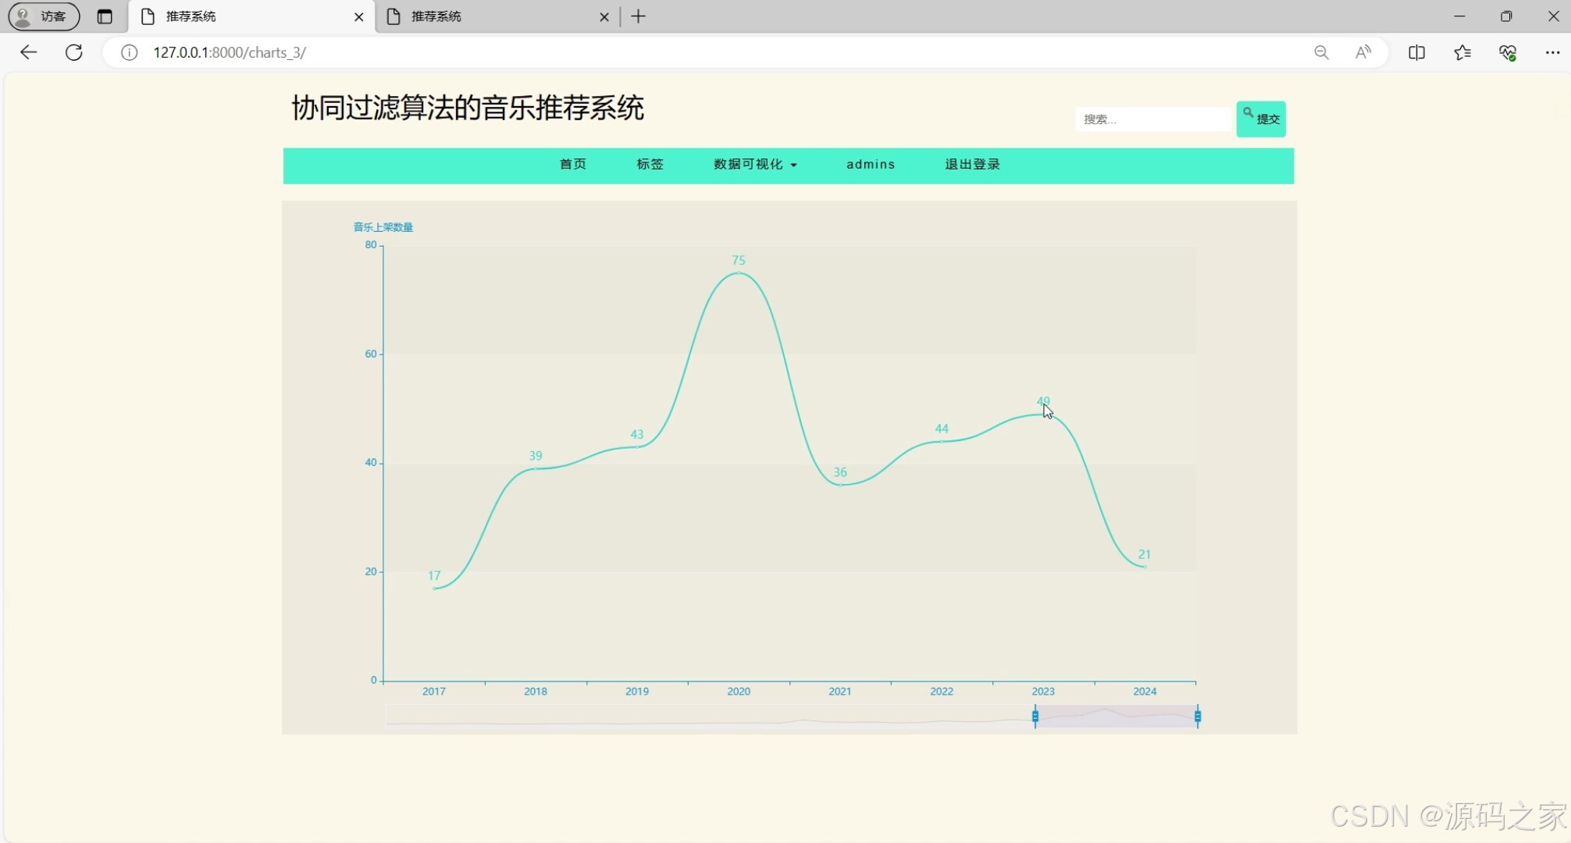This screenshot has height=843, width=1571.
Task: Open the 访客 guest profile button
Action: click(x=44, y=16)
